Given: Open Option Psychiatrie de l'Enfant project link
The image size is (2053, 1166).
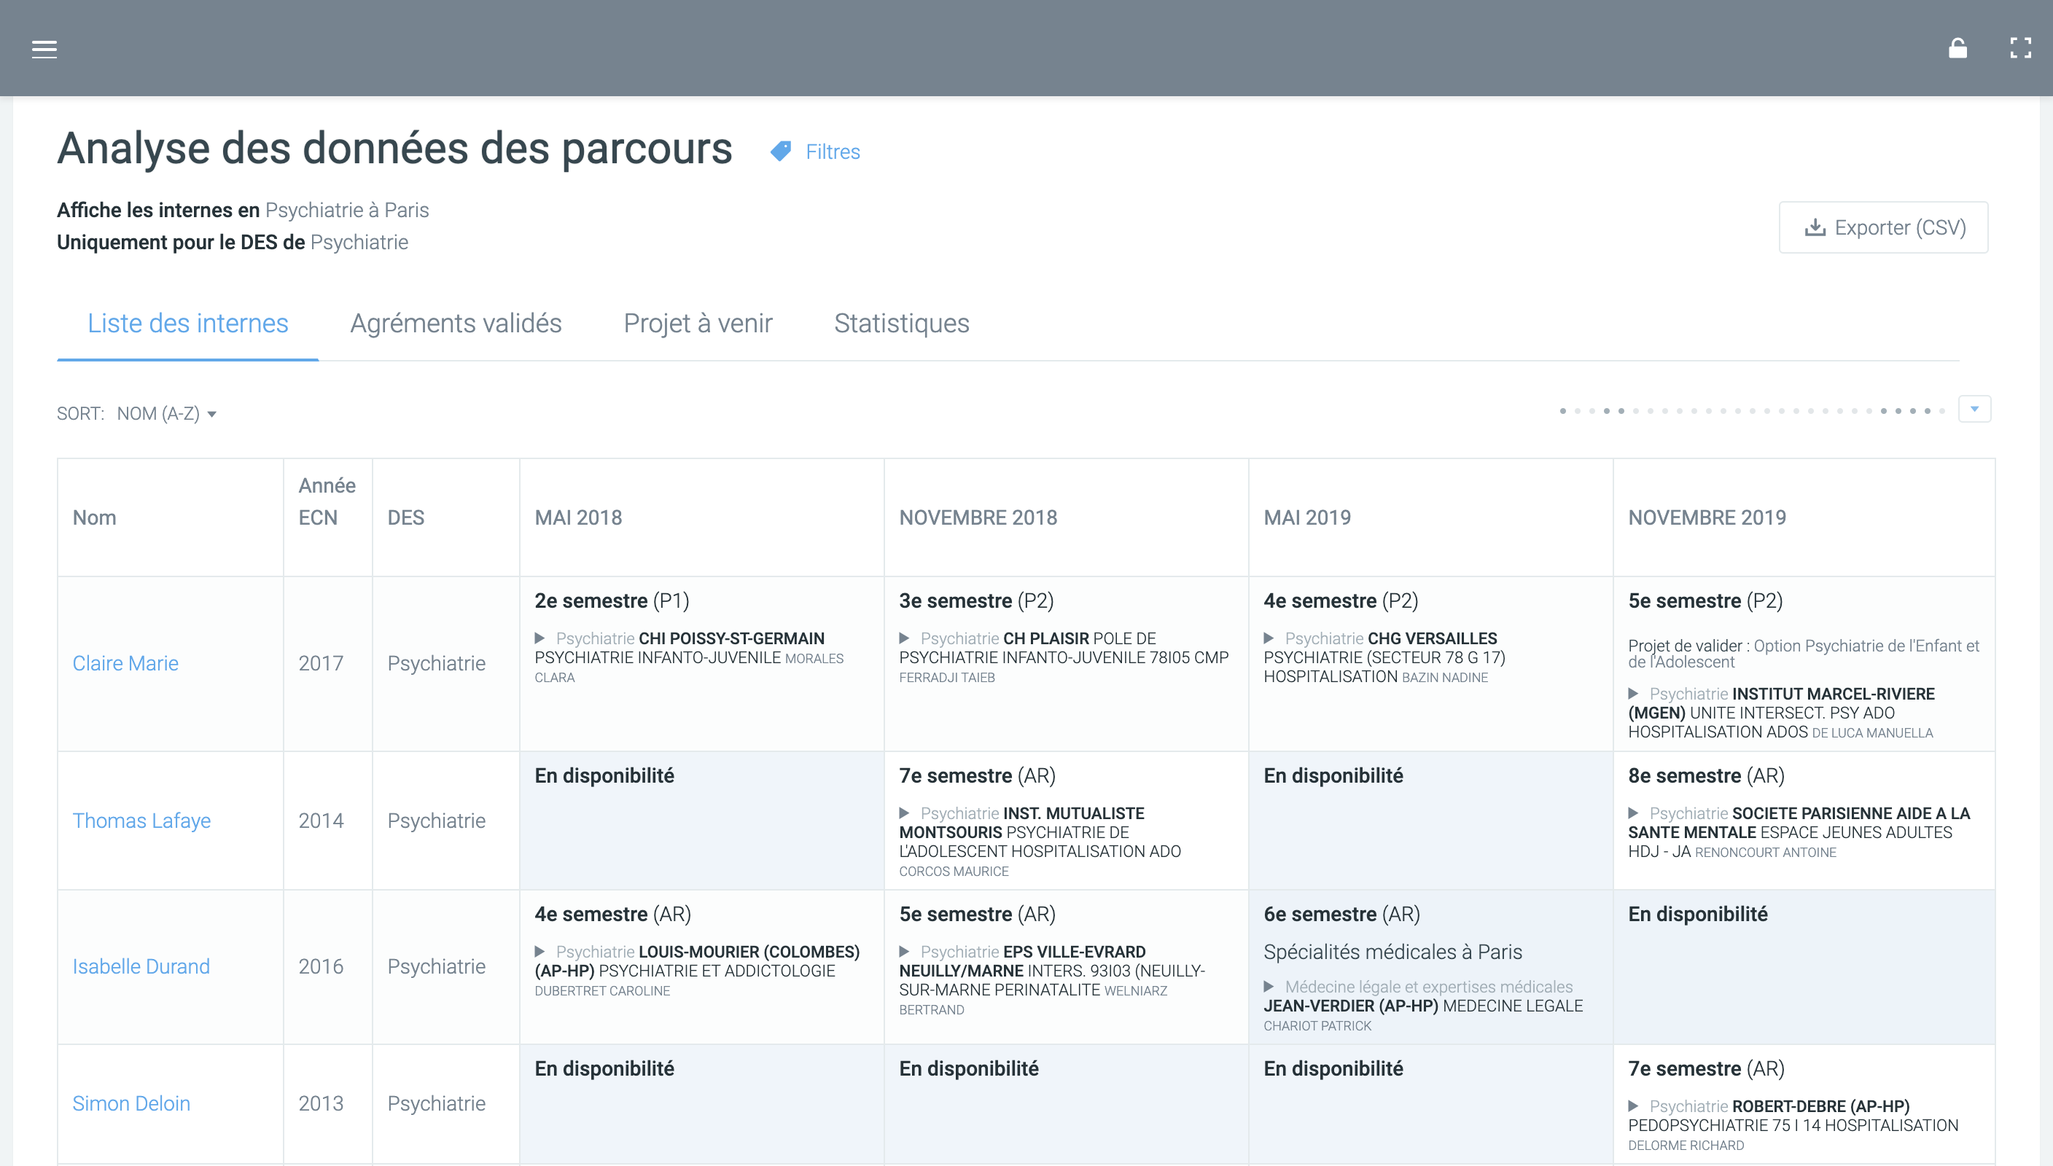Looking at the screenshot, I should [x=1866, y=646].
